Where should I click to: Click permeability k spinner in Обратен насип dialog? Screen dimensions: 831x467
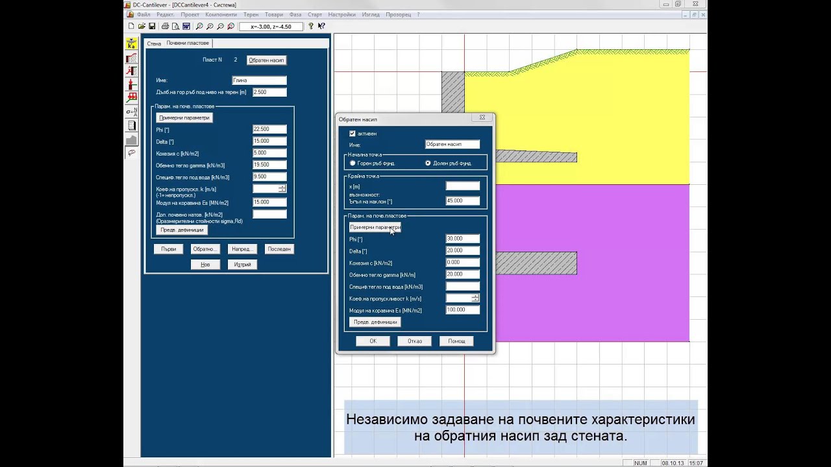tap(475, 298)
